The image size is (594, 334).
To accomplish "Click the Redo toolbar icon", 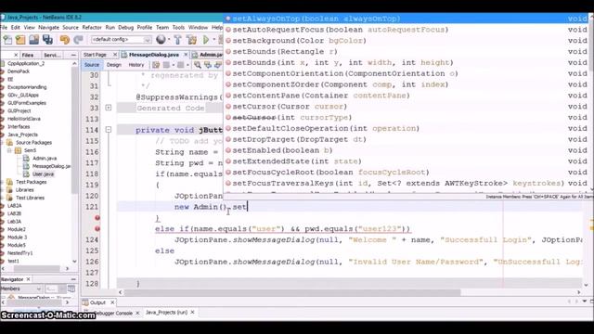I will 78,39.
